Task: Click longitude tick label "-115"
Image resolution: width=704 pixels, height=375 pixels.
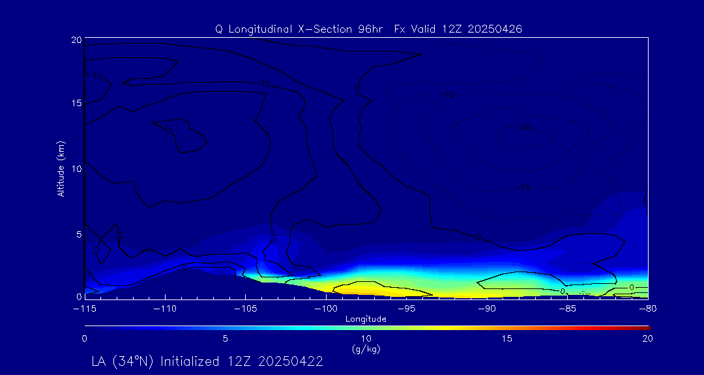Action: [x=85, y=309]
